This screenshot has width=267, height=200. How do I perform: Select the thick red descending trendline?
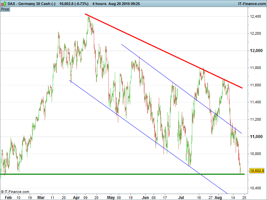[x=164, y=49]
